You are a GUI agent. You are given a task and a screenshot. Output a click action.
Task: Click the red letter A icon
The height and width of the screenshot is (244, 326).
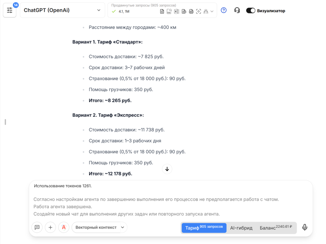pyautogui.click(x=64, y=227)
